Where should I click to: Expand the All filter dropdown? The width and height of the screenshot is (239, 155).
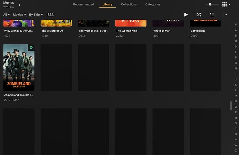pyautogui.click(x=7, y=15)
